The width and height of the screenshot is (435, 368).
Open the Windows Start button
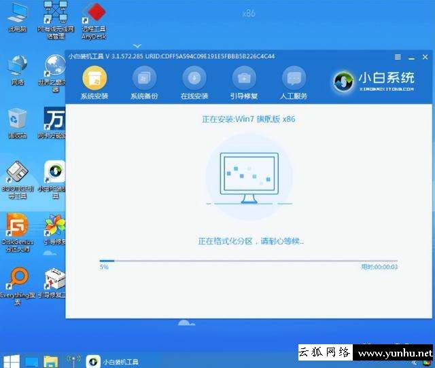11,361
